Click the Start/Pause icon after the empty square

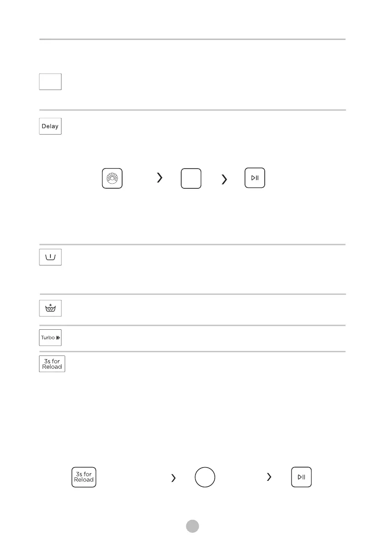255,178
